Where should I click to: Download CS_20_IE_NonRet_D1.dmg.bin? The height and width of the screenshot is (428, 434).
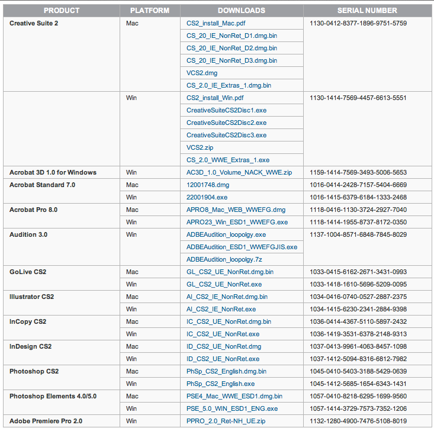[x=232, y=36]
